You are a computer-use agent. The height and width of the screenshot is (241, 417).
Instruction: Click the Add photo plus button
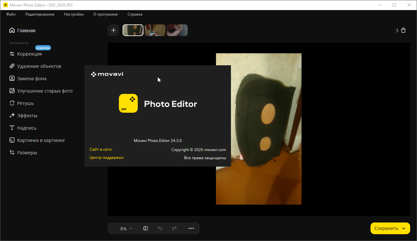[114, 30]
